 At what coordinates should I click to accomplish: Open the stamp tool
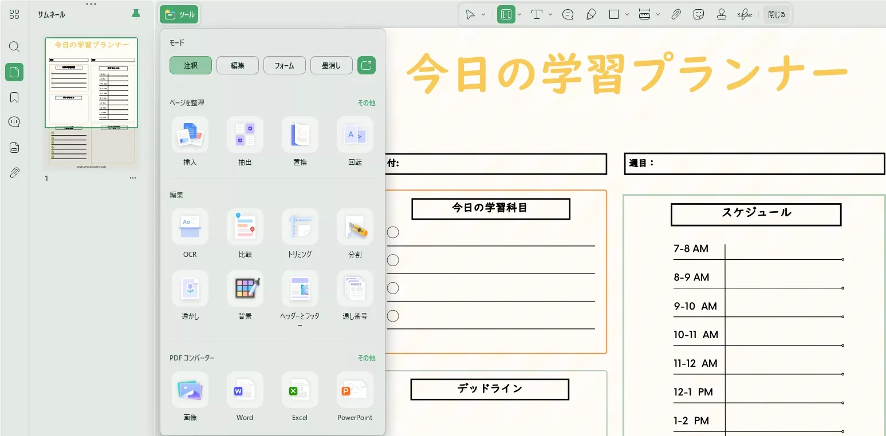(722, 14)
